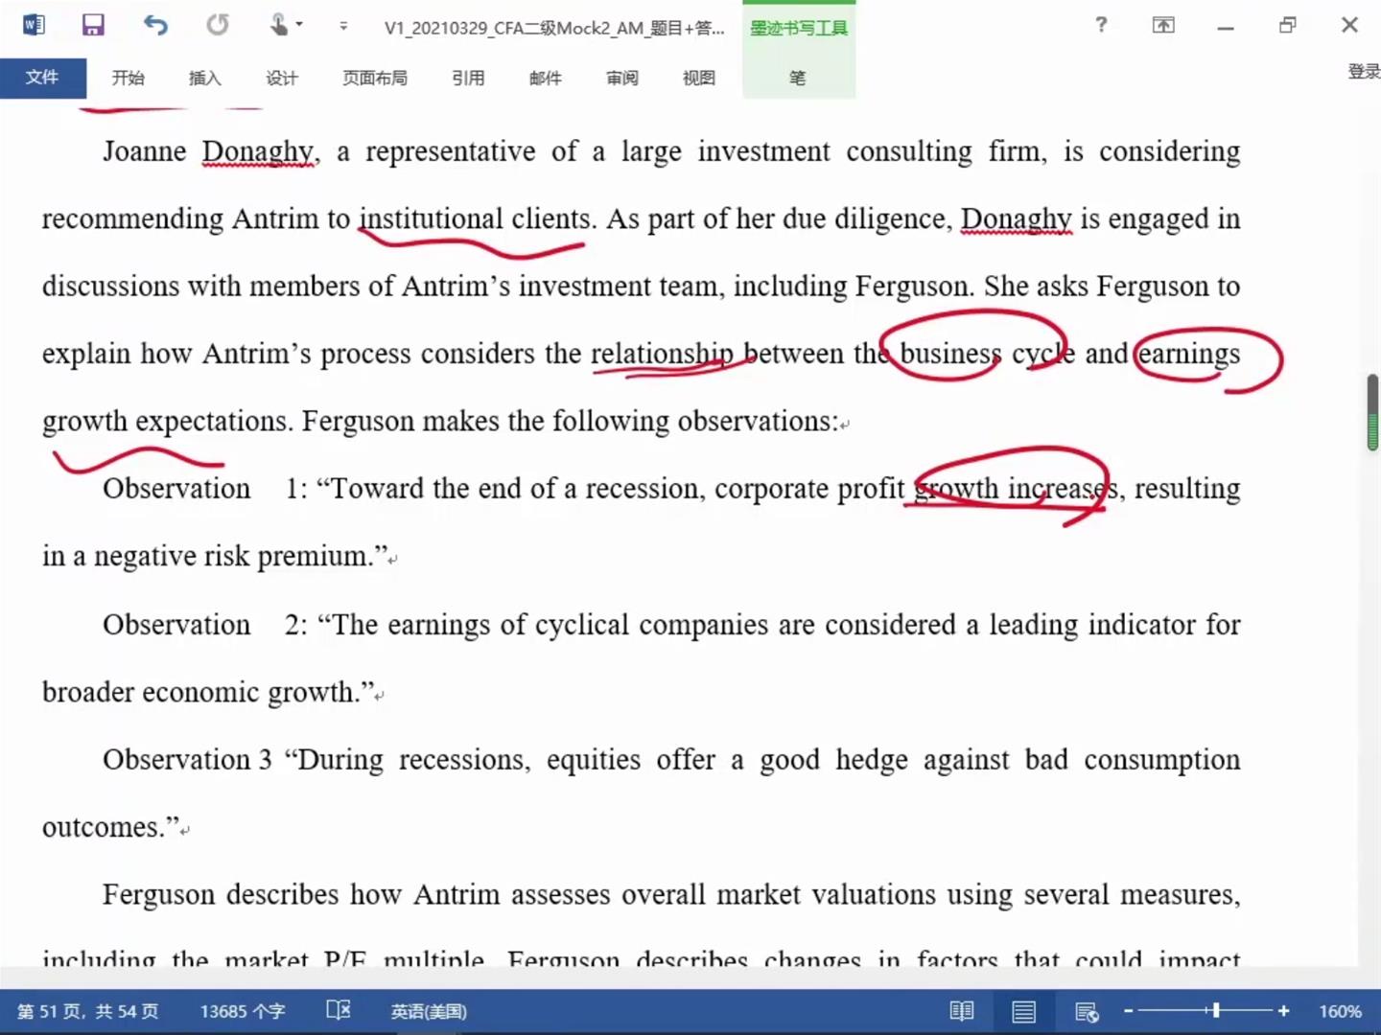Switch to Print Layout view
1381x1035 pixels.
[1023, 1011]
